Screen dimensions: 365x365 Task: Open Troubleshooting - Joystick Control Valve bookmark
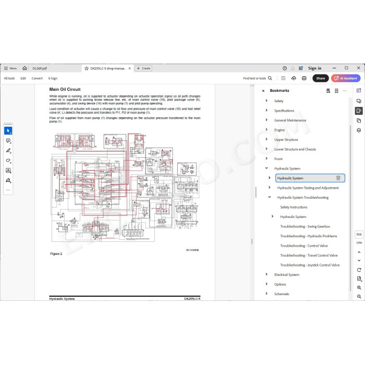[x=310, y=265]
